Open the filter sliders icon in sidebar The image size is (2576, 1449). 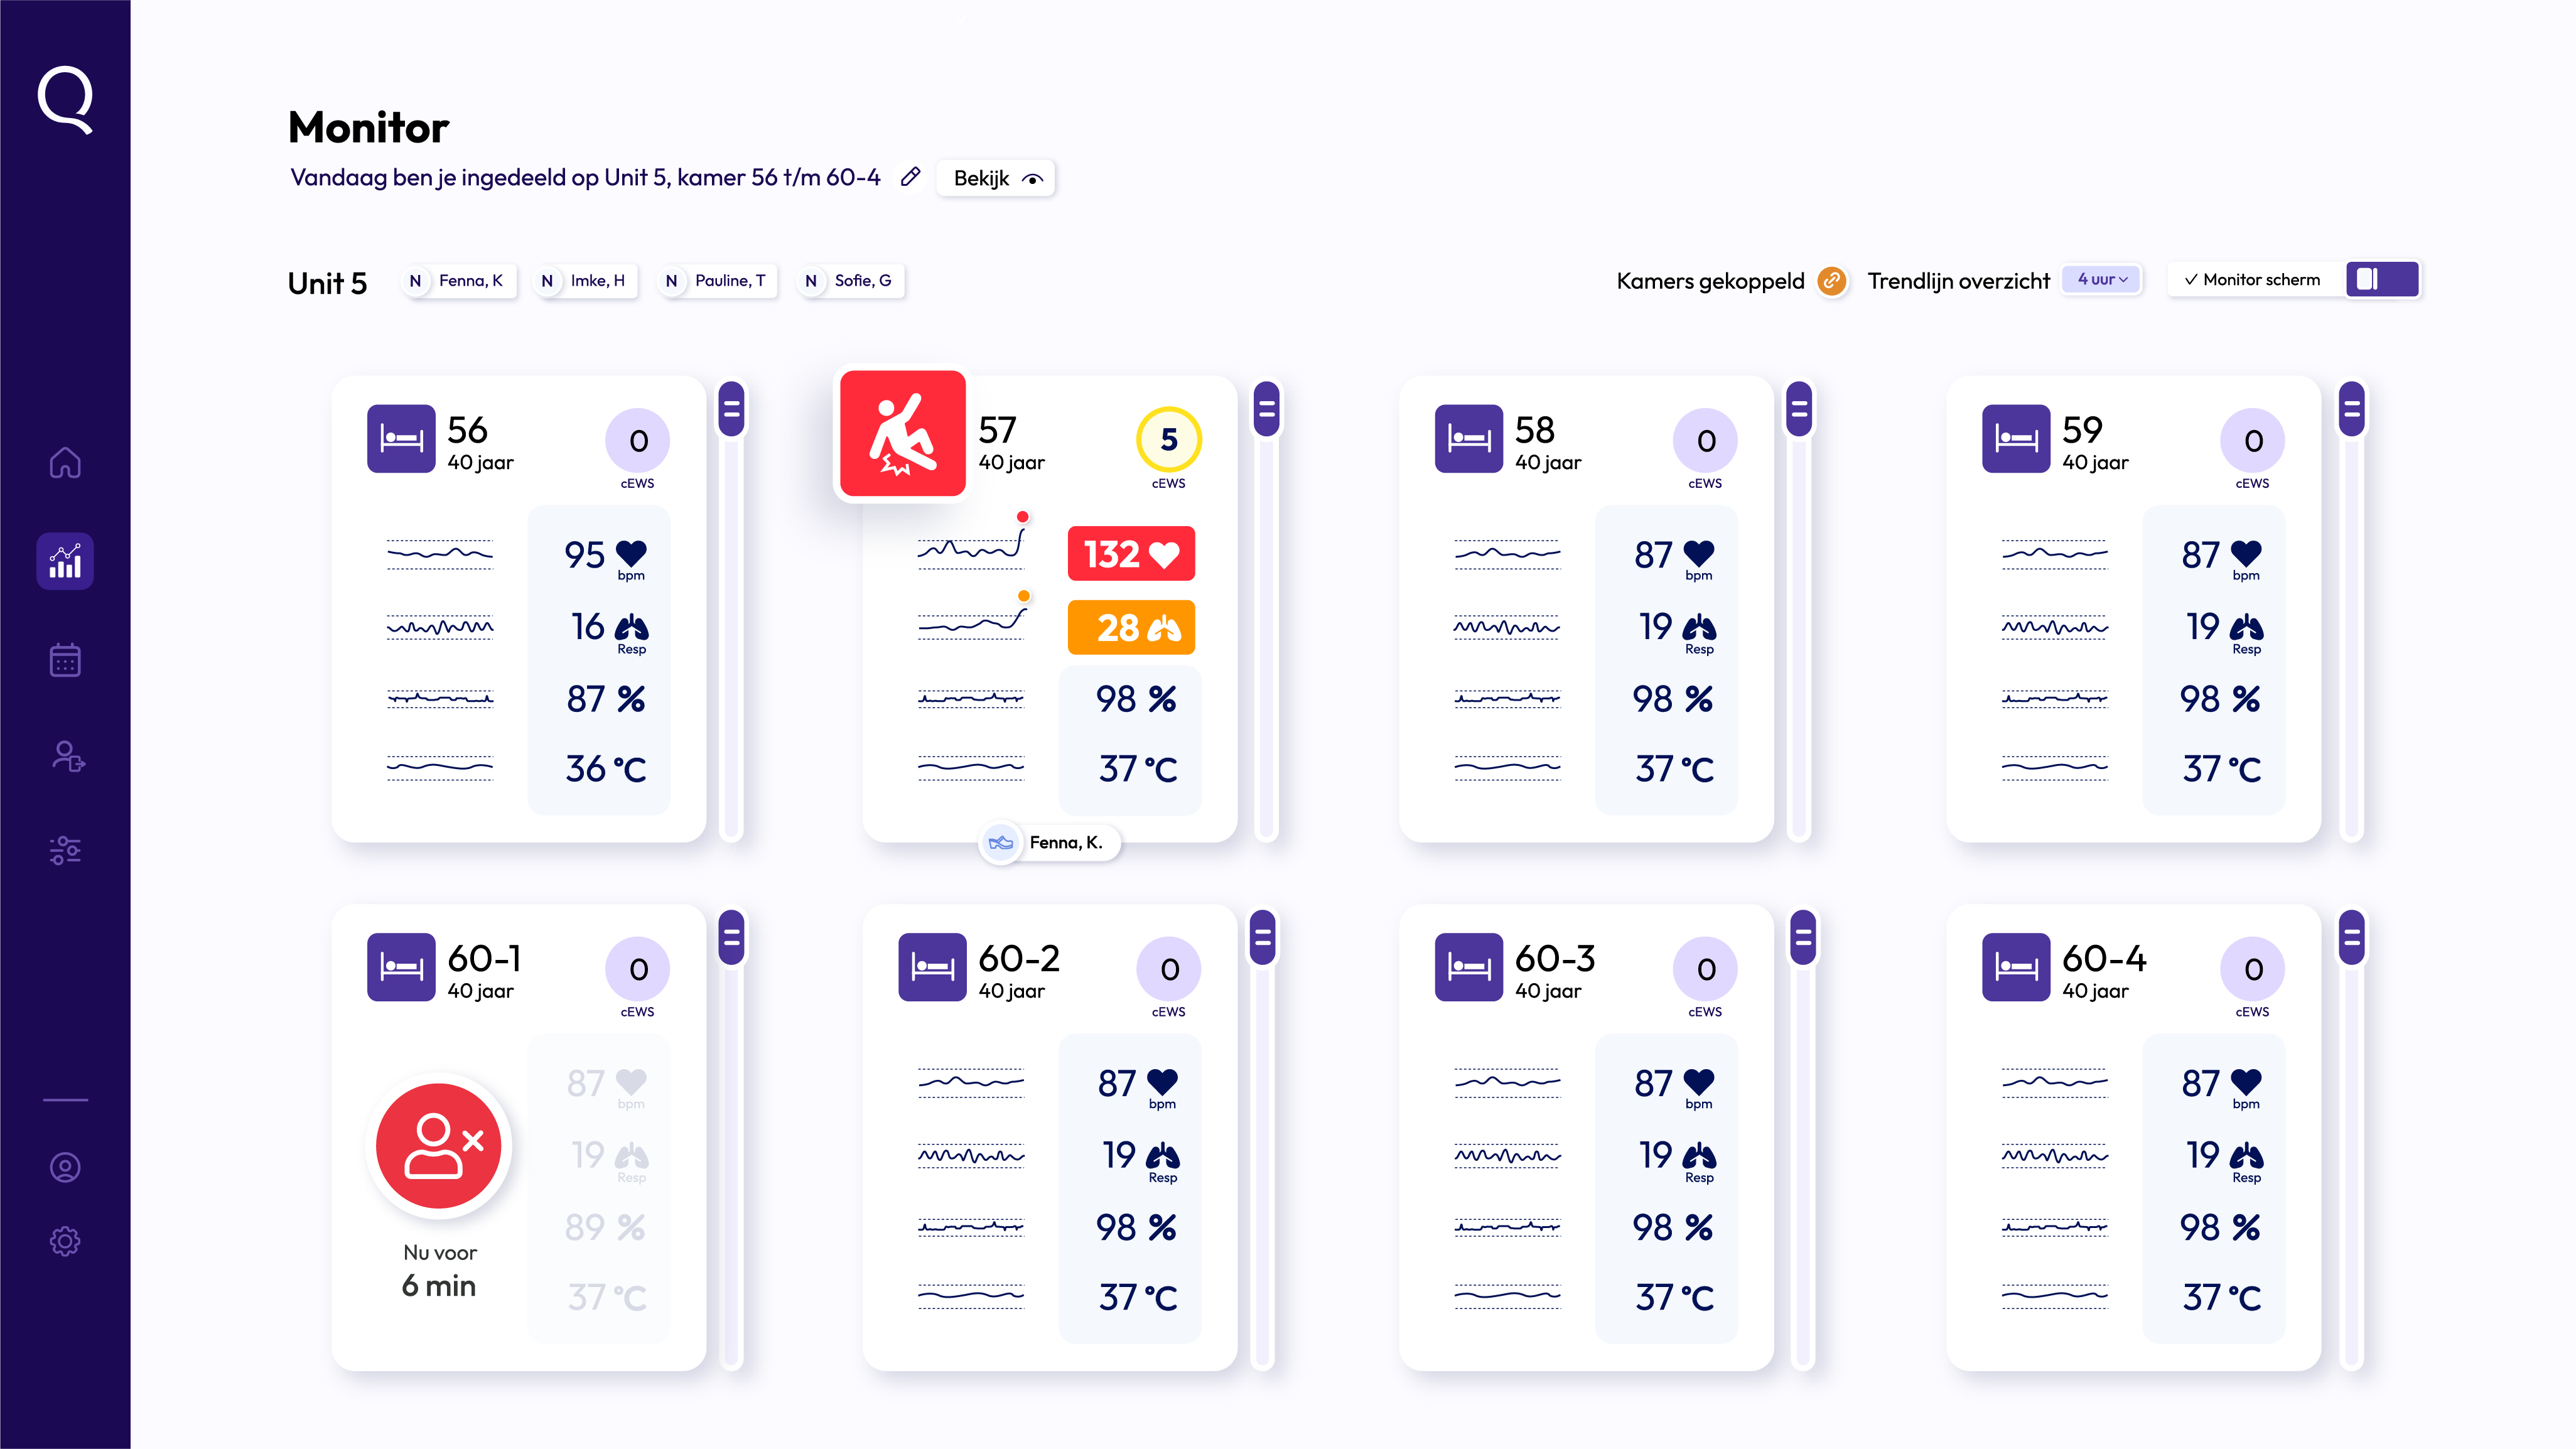point(65,850)
